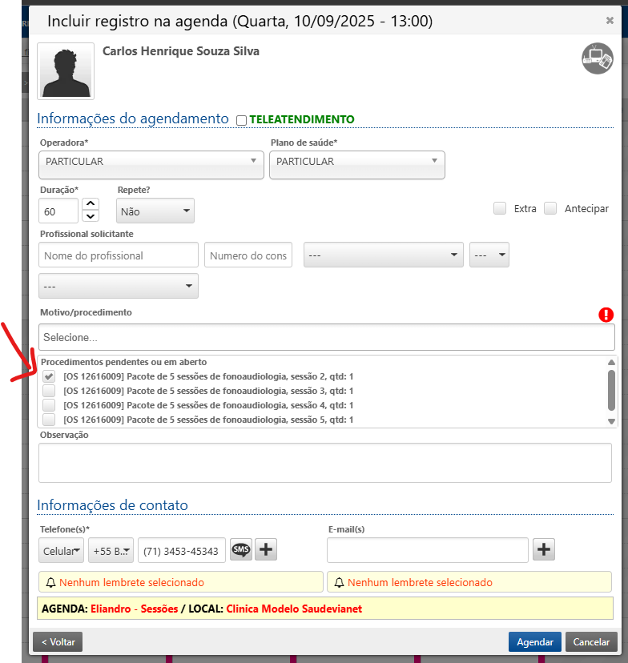The height and width of the screenshot is (663, 628).
Task: Open the patient profile photo
Action: (x=66, y=71)
